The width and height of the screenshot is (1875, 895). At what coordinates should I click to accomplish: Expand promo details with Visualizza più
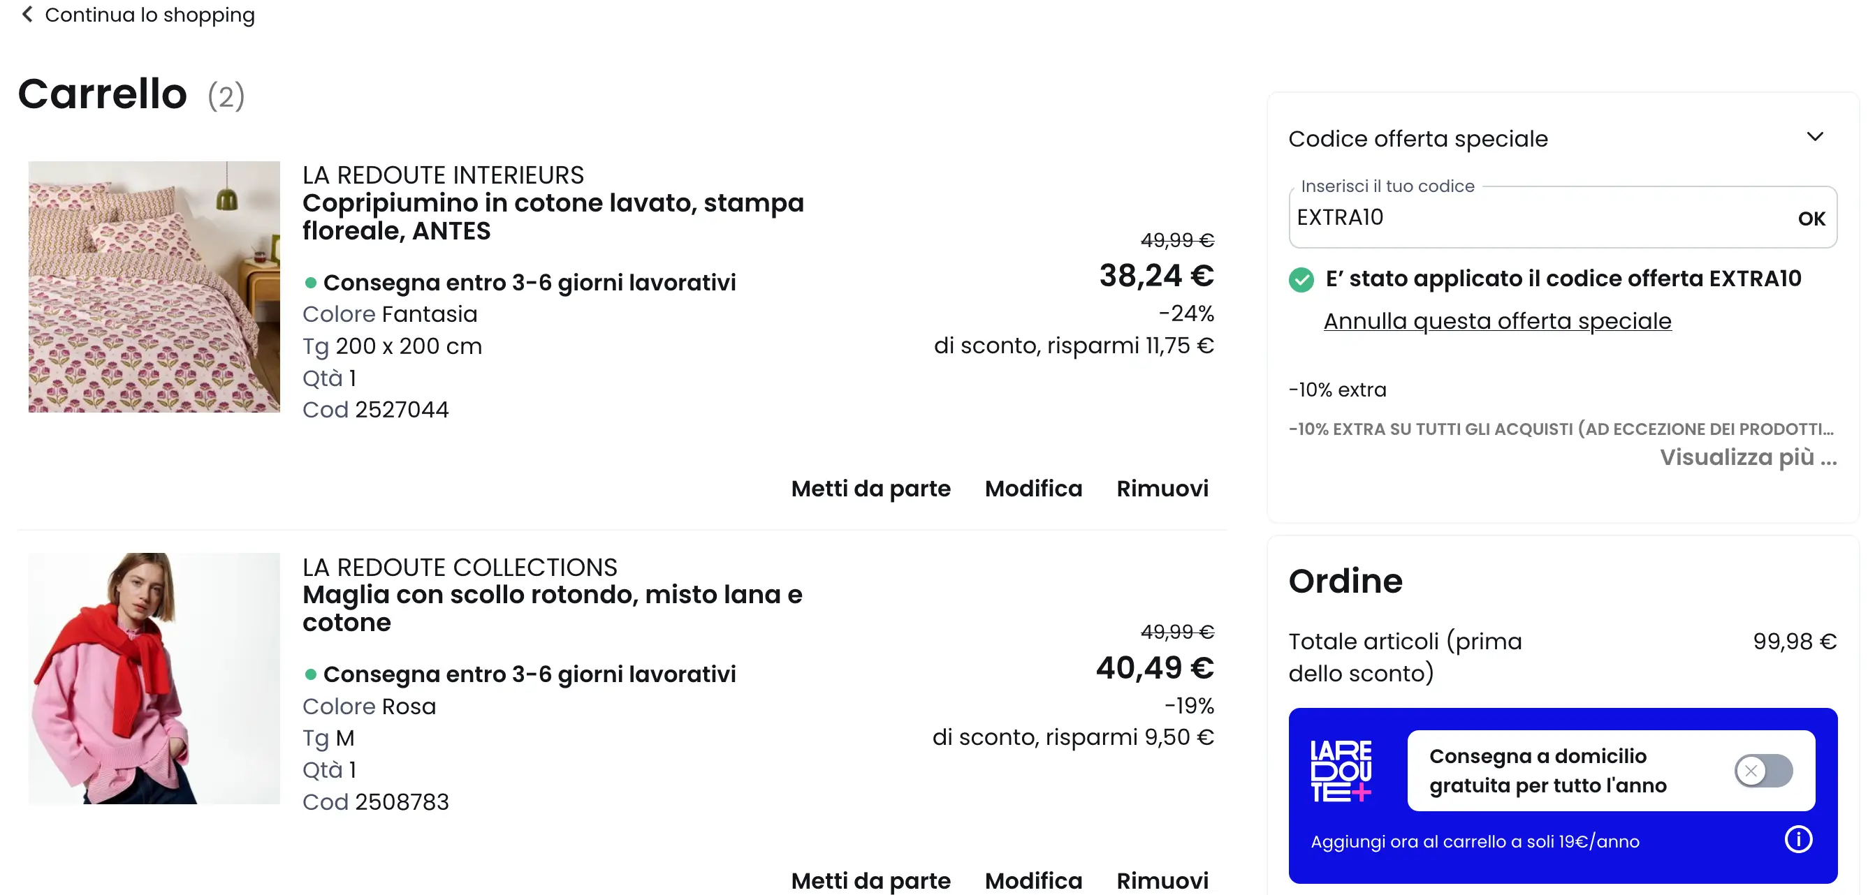pyautogui.click(x=1748, y=458)
